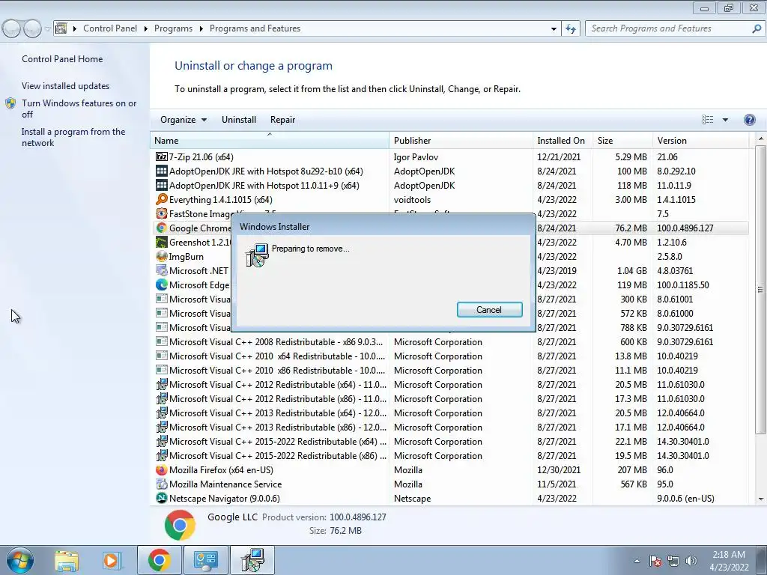Image resolution: width=767 pixels, height=575 pixels.
Task: Expand the Programs breadcrumb arrow
Action: (201, 29)
